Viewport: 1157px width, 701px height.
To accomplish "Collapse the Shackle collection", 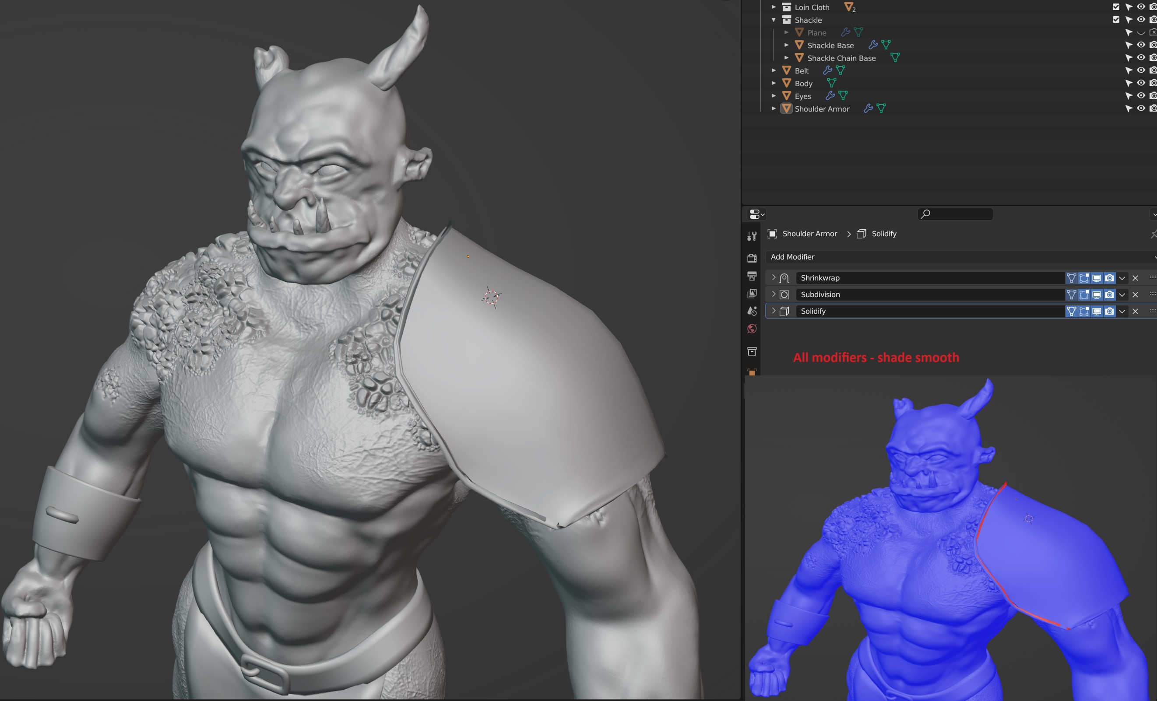I will point(774,20).
